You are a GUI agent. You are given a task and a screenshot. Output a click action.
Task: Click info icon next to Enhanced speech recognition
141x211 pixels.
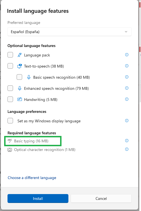[x=127, y=88]
